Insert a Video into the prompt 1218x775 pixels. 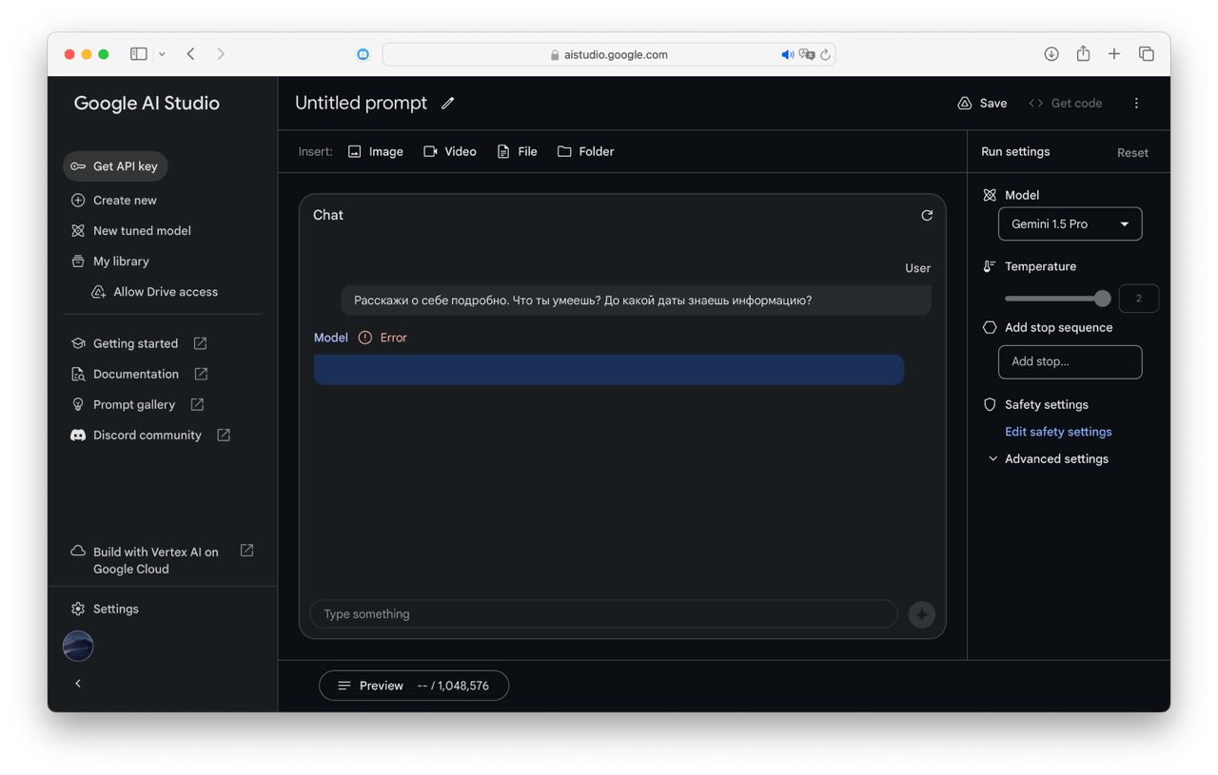pyautogui.click(x=450, y=151)
